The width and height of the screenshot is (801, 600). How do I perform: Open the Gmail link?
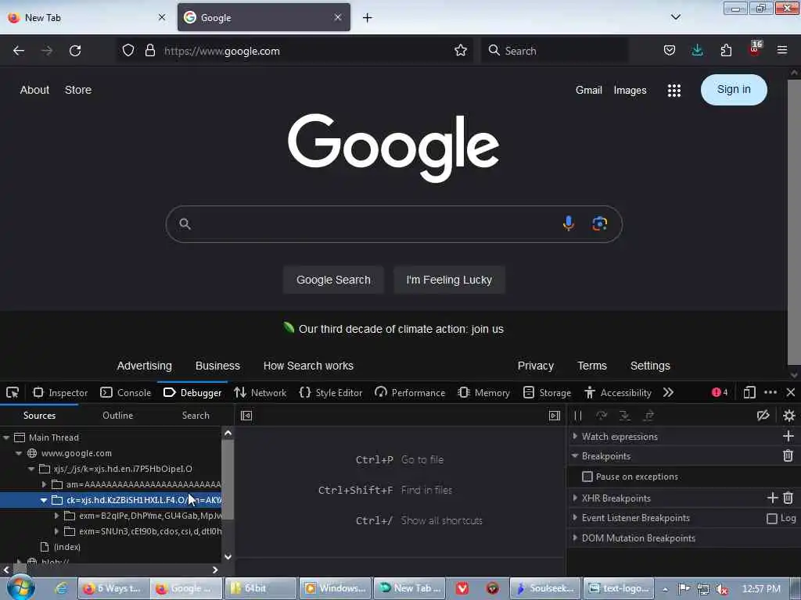588,91
